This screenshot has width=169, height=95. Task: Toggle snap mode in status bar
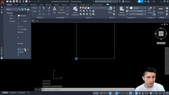pyautogui.click(x=104, y=93)
